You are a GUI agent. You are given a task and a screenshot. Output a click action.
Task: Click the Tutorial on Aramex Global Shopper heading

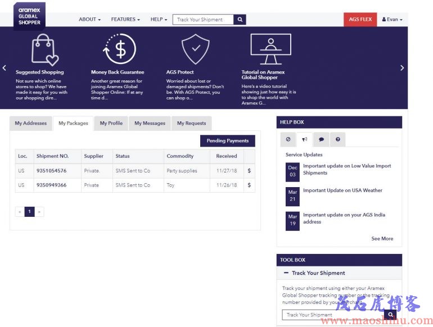pyautogui.click(x=263, y=75)
